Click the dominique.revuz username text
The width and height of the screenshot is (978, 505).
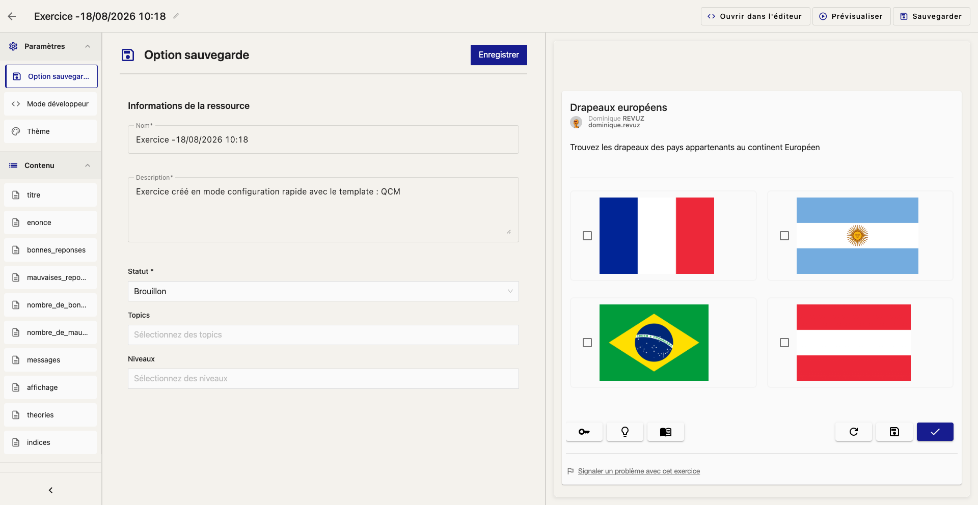click(614, 125)
